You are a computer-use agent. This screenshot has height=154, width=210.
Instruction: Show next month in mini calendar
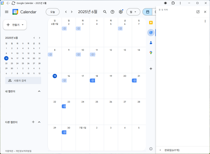(39, 38)
